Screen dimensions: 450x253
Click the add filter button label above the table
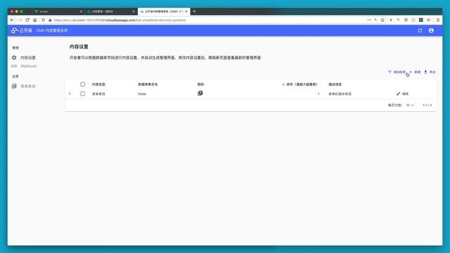click(399, 72)
